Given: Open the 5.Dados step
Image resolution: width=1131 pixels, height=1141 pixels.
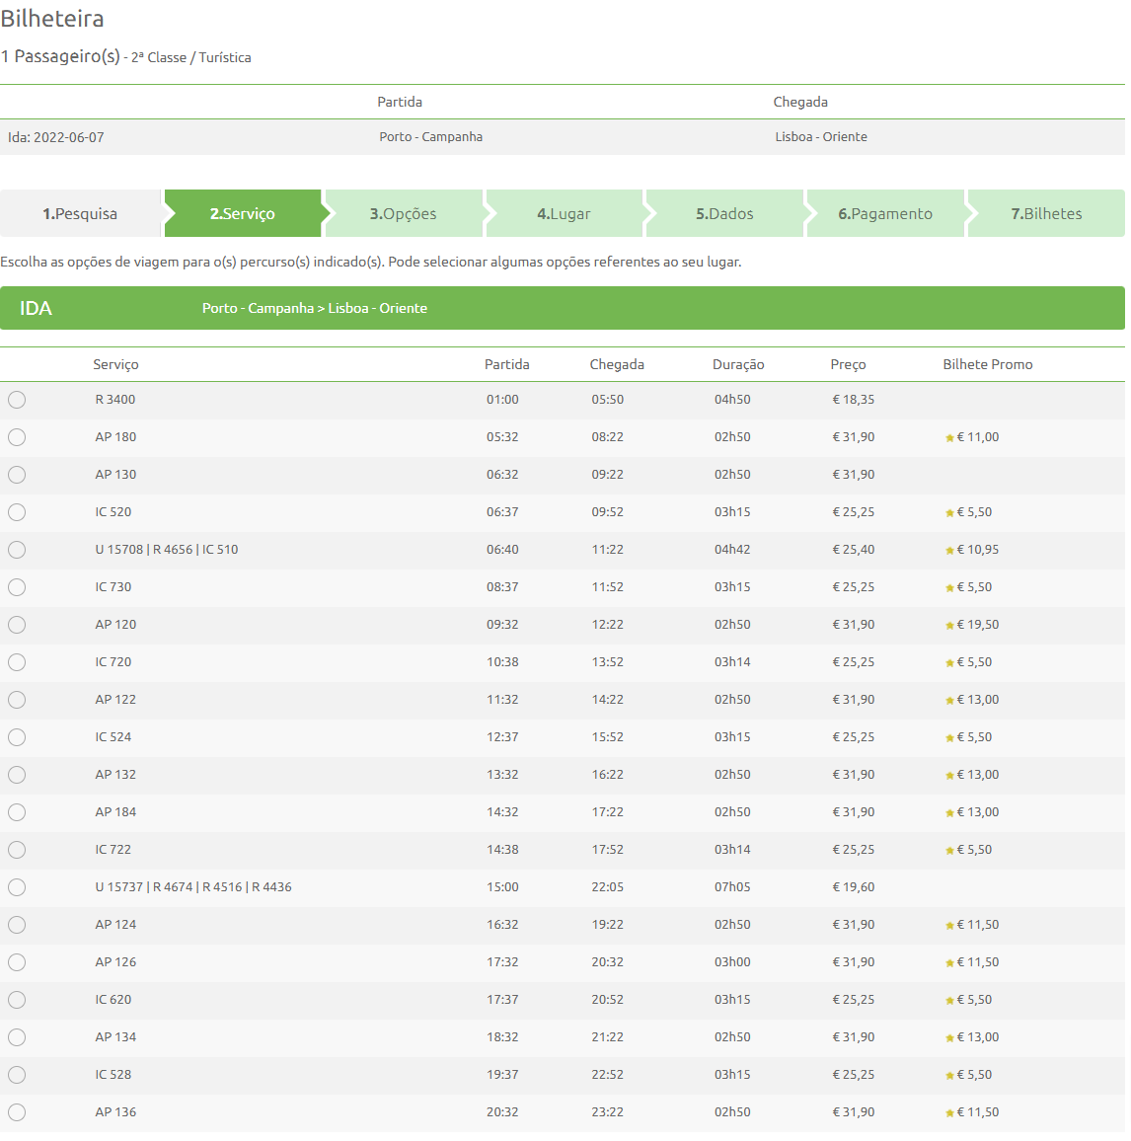Looking at the screenshot, I should [x=725, y=213].
